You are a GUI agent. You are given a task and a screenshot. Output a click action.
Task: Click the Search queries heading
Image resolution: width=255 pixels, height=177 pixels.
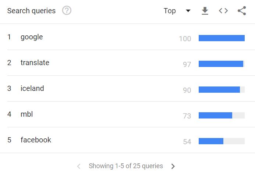31,11
